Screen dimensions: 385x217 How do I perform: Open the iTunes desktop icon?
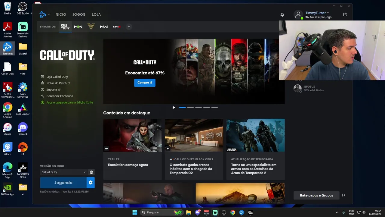[8, 129]
